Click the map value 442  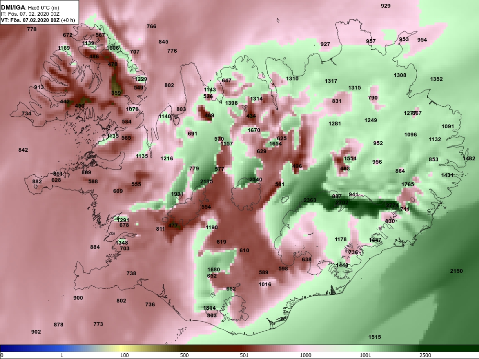(65, 101)
